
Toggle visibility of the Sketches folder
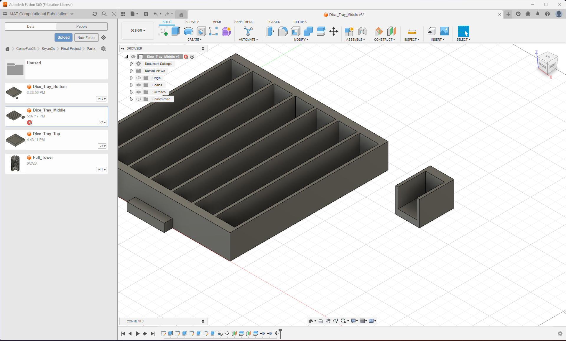(139, 92)
